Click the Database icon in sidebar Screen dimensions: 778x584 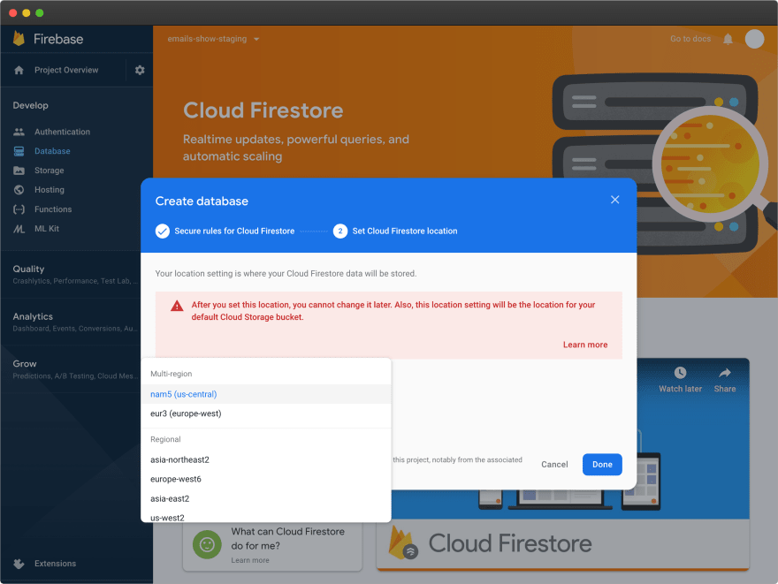[x=19, y=151]
